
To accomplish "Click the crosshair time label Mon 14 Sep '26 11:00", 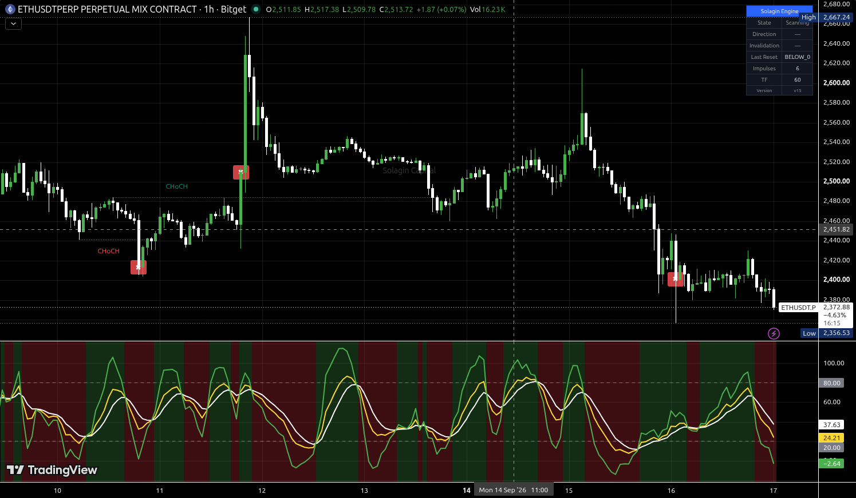I will 514,490.
